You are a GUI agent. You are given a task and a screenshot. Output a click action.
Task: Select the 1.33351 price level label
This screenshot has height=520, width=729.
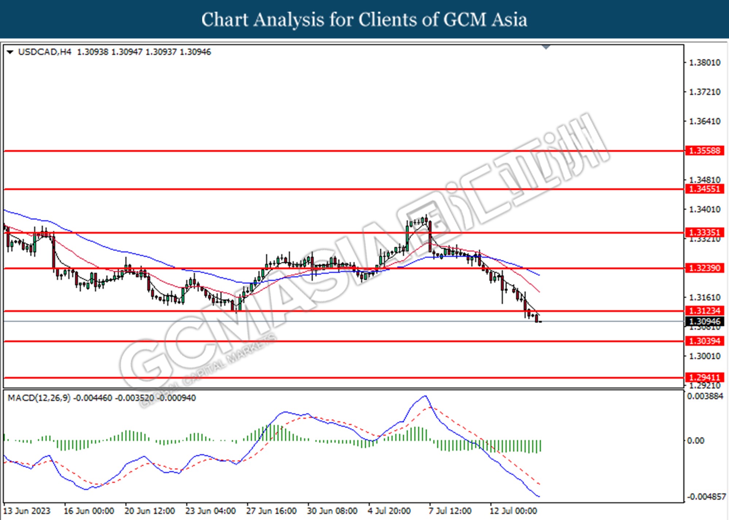(x=705, y=232)
